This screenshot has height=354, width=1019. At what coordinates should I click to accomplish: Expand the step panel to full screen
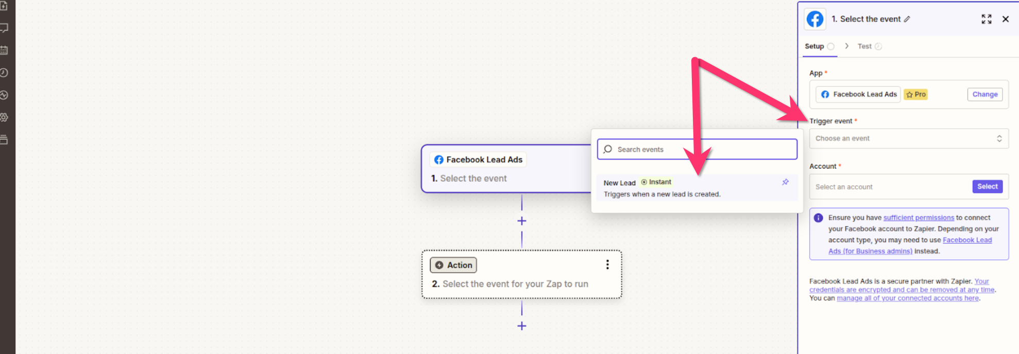click(x=986, y=19)
